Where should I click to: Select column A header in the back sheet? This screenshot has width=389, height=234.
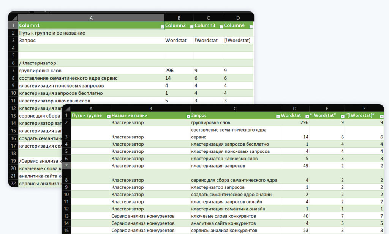(91, 18)
